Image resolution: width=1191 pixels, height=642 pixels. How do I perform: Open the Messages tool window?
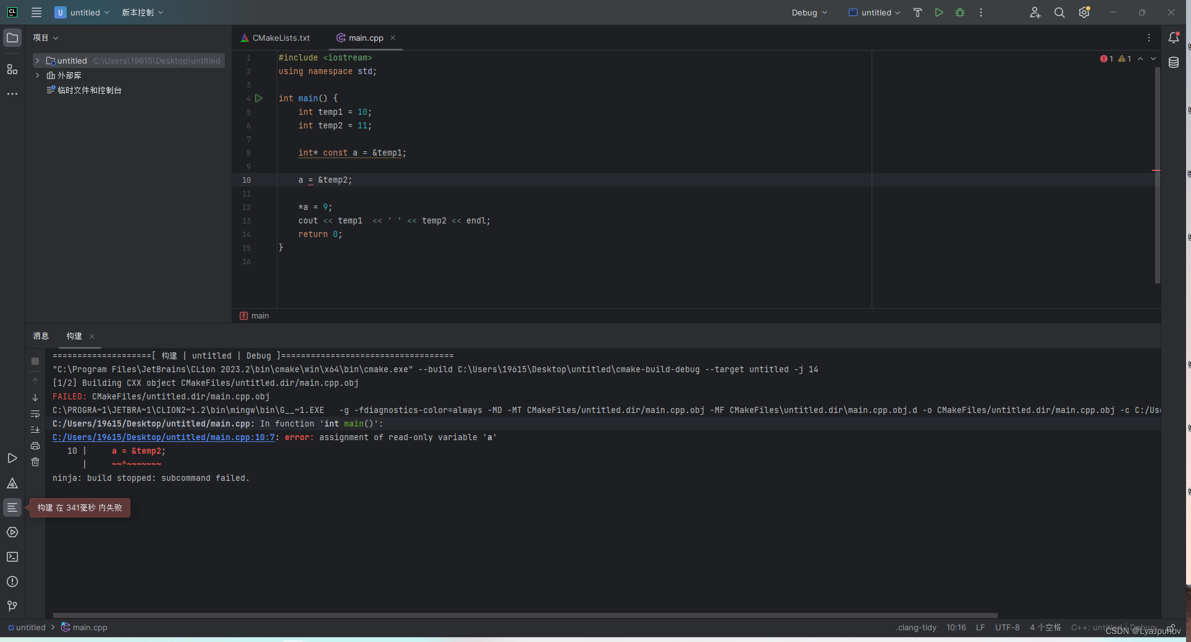point(12,507)
